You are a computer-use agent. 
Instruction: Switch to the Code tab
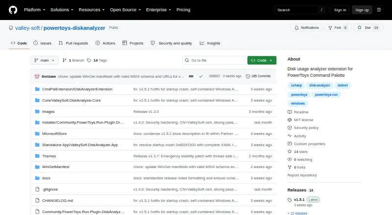click(19, 43)
